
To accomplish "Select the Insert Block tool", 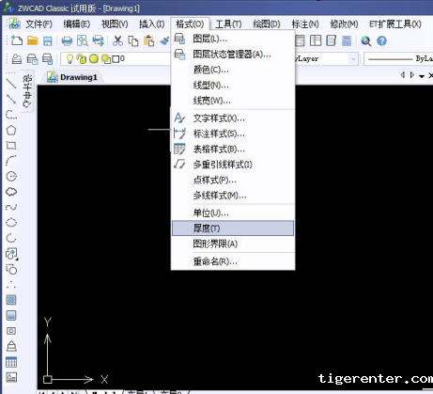I will click(x=11, y=254).
